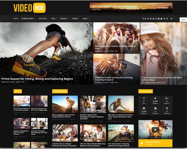Open the Twitter link in the navigation bar

[x=145, y=19]
